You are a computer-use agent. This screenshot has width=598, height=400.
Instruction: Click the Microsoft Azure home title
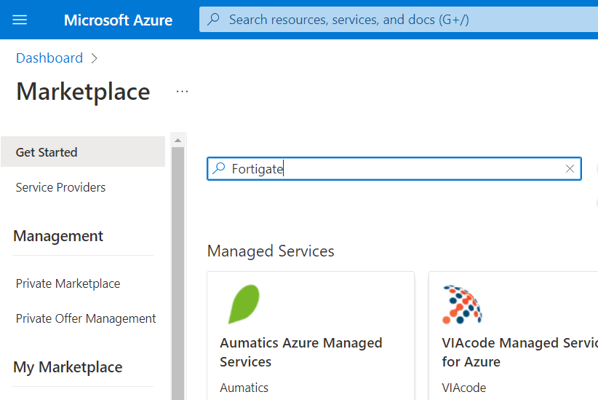[118, 20]
